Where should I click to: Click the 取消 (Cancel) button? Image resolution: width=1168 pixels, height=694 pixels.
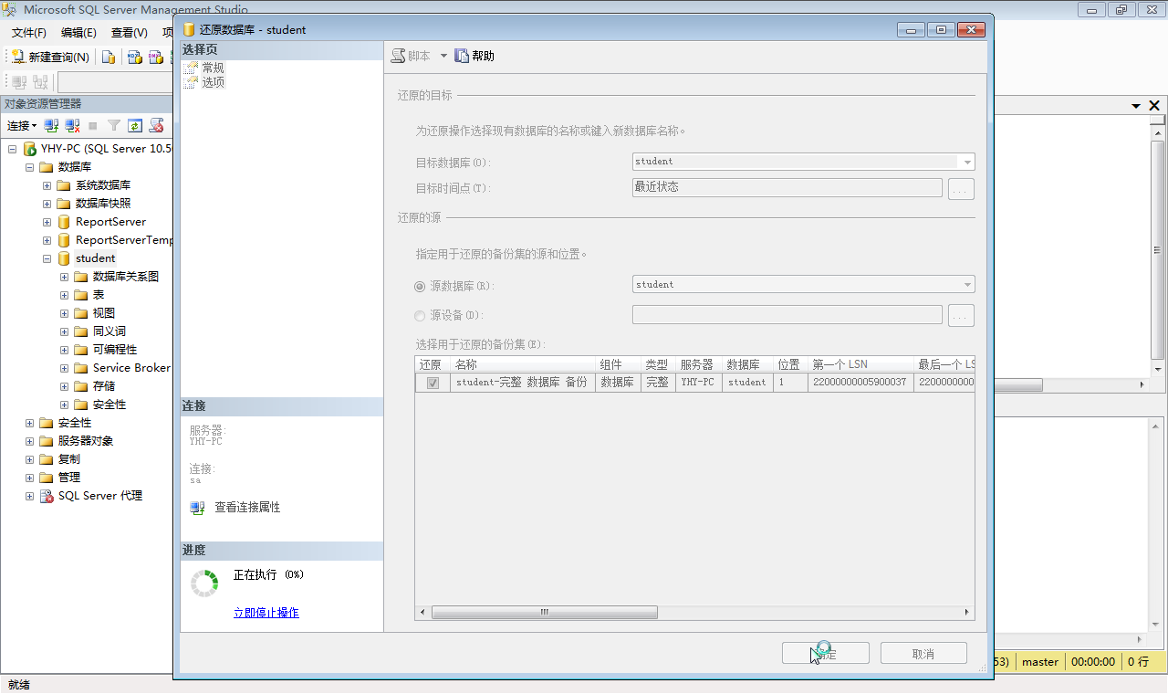tap(923, 653)
